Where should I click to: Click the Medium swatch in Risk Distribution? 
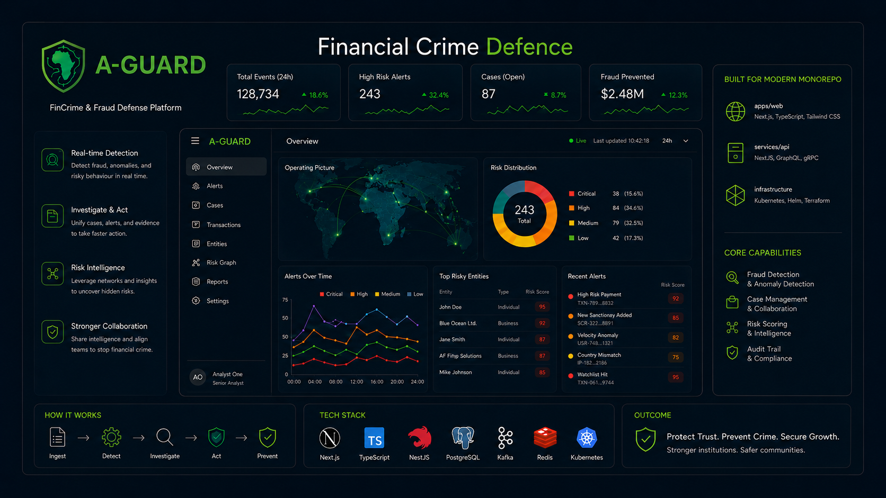pyautogui.click(x=571, y=223)
